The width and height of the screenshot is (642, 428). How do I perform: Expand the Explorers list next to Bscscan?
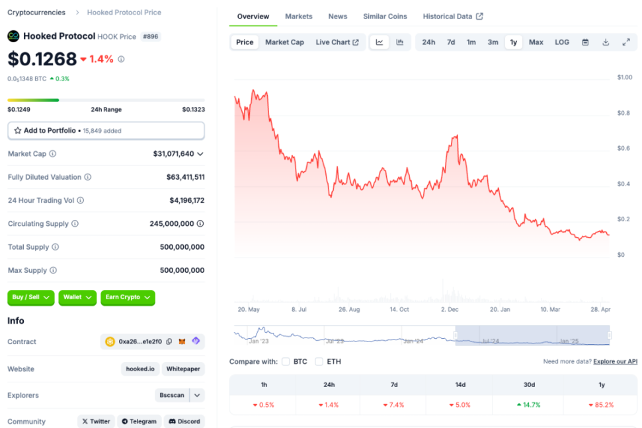[197, 395]
